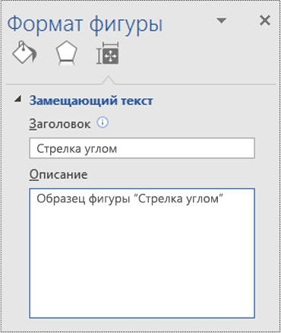Click the Формат фигуры pane title
This screenshot has height=333, width=281.
85,24
